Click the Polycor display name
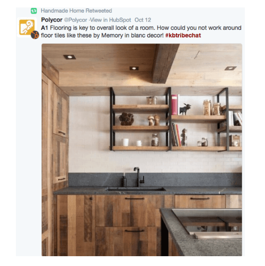Viewport: 265px width, 266px height. pyautogui.click(x=52, y=20)
